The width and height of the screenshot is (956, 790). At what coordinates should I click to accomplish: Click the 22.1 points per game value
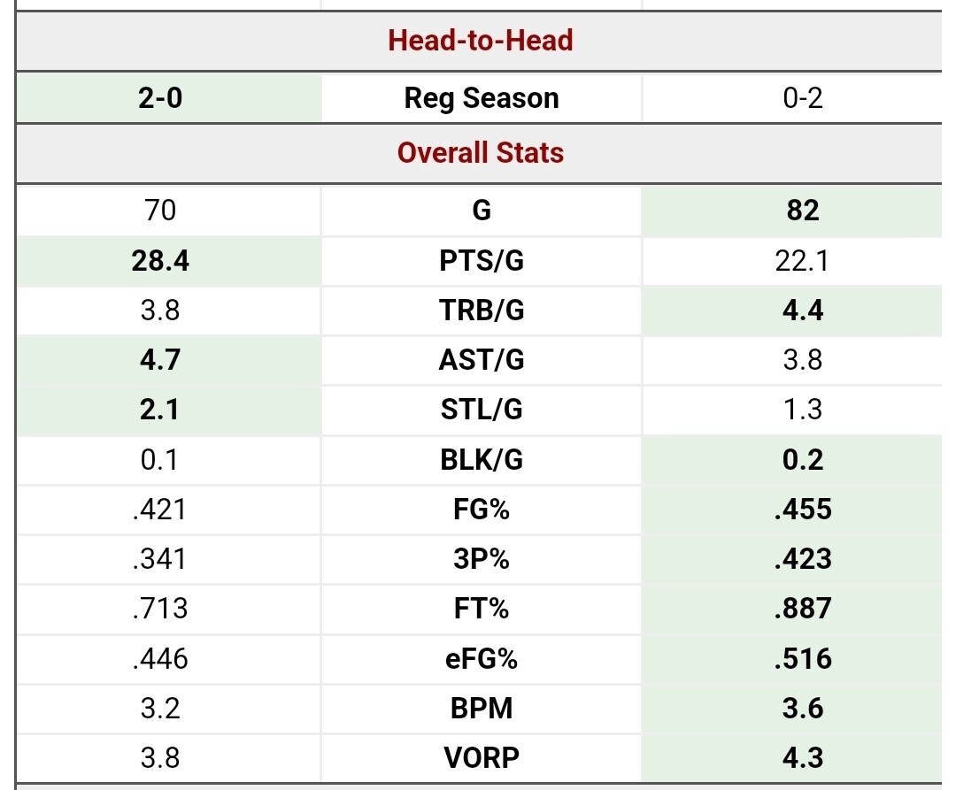pos(803,261)
